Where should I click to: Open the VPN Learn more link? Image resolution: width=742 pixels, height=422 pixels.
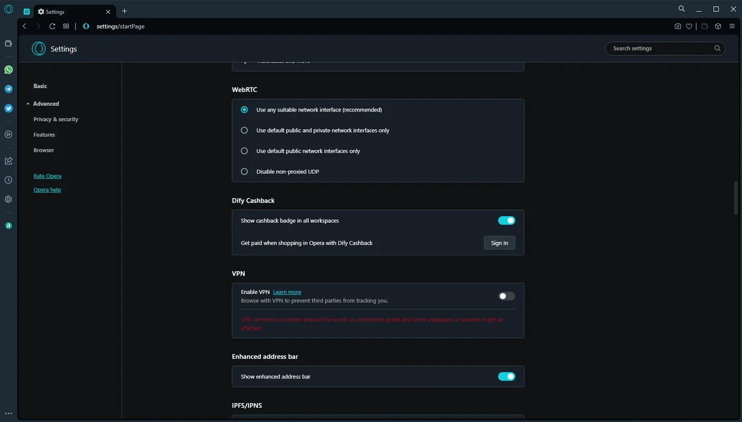click(287, 292)
